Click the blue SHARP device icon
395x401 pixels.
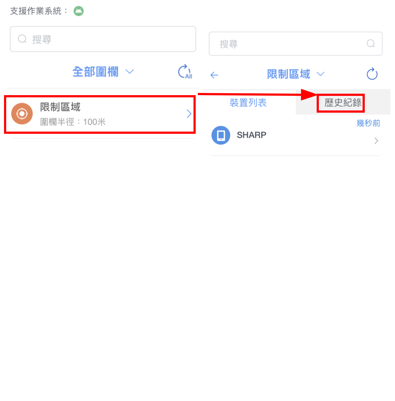coord(221,135)
